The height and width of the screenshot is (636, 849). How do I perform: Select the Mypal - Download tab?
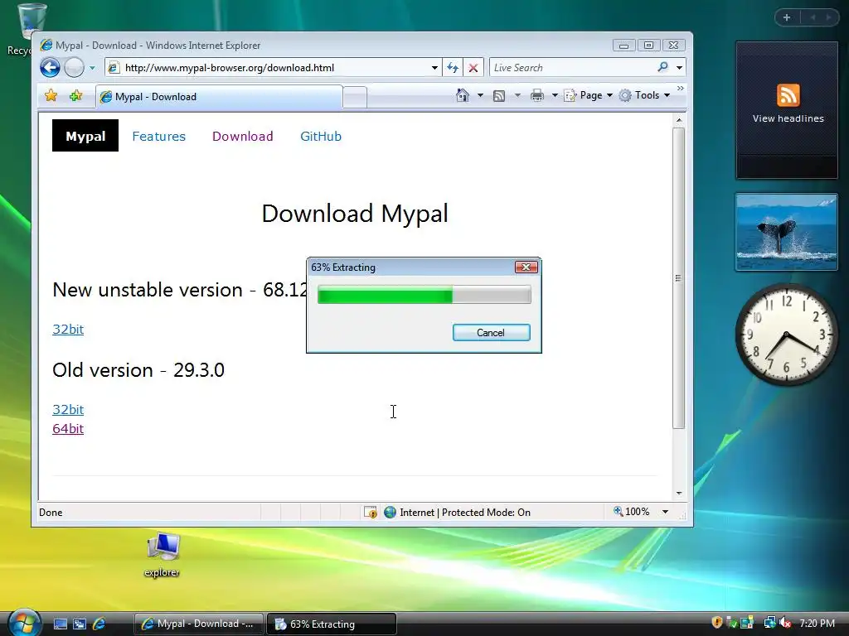[219, 97]
